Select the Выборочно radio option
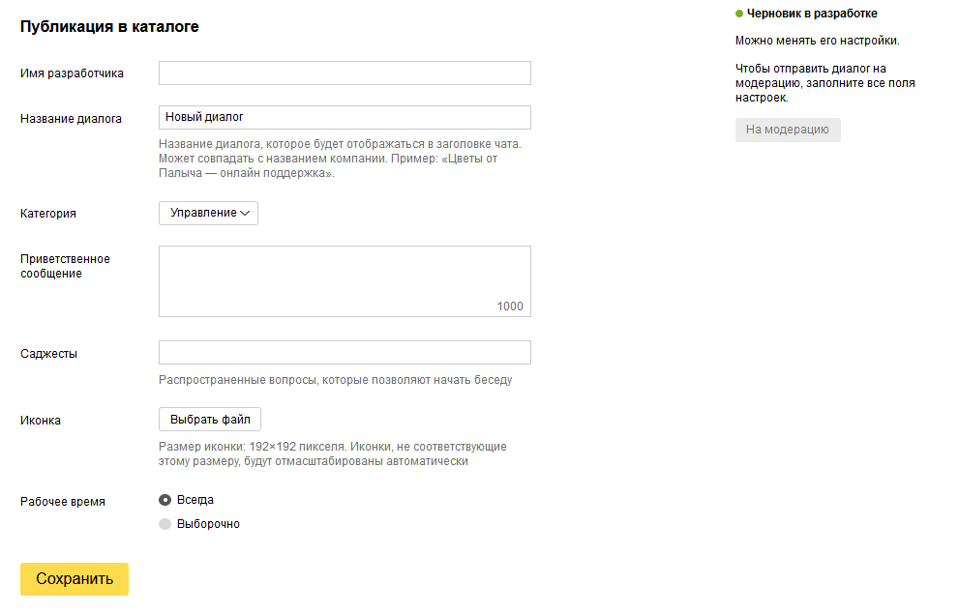 (165, 524)
